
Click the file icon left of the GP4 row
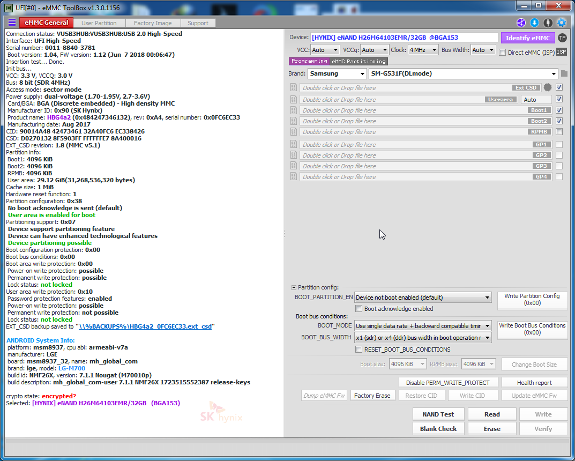[293, 176]
